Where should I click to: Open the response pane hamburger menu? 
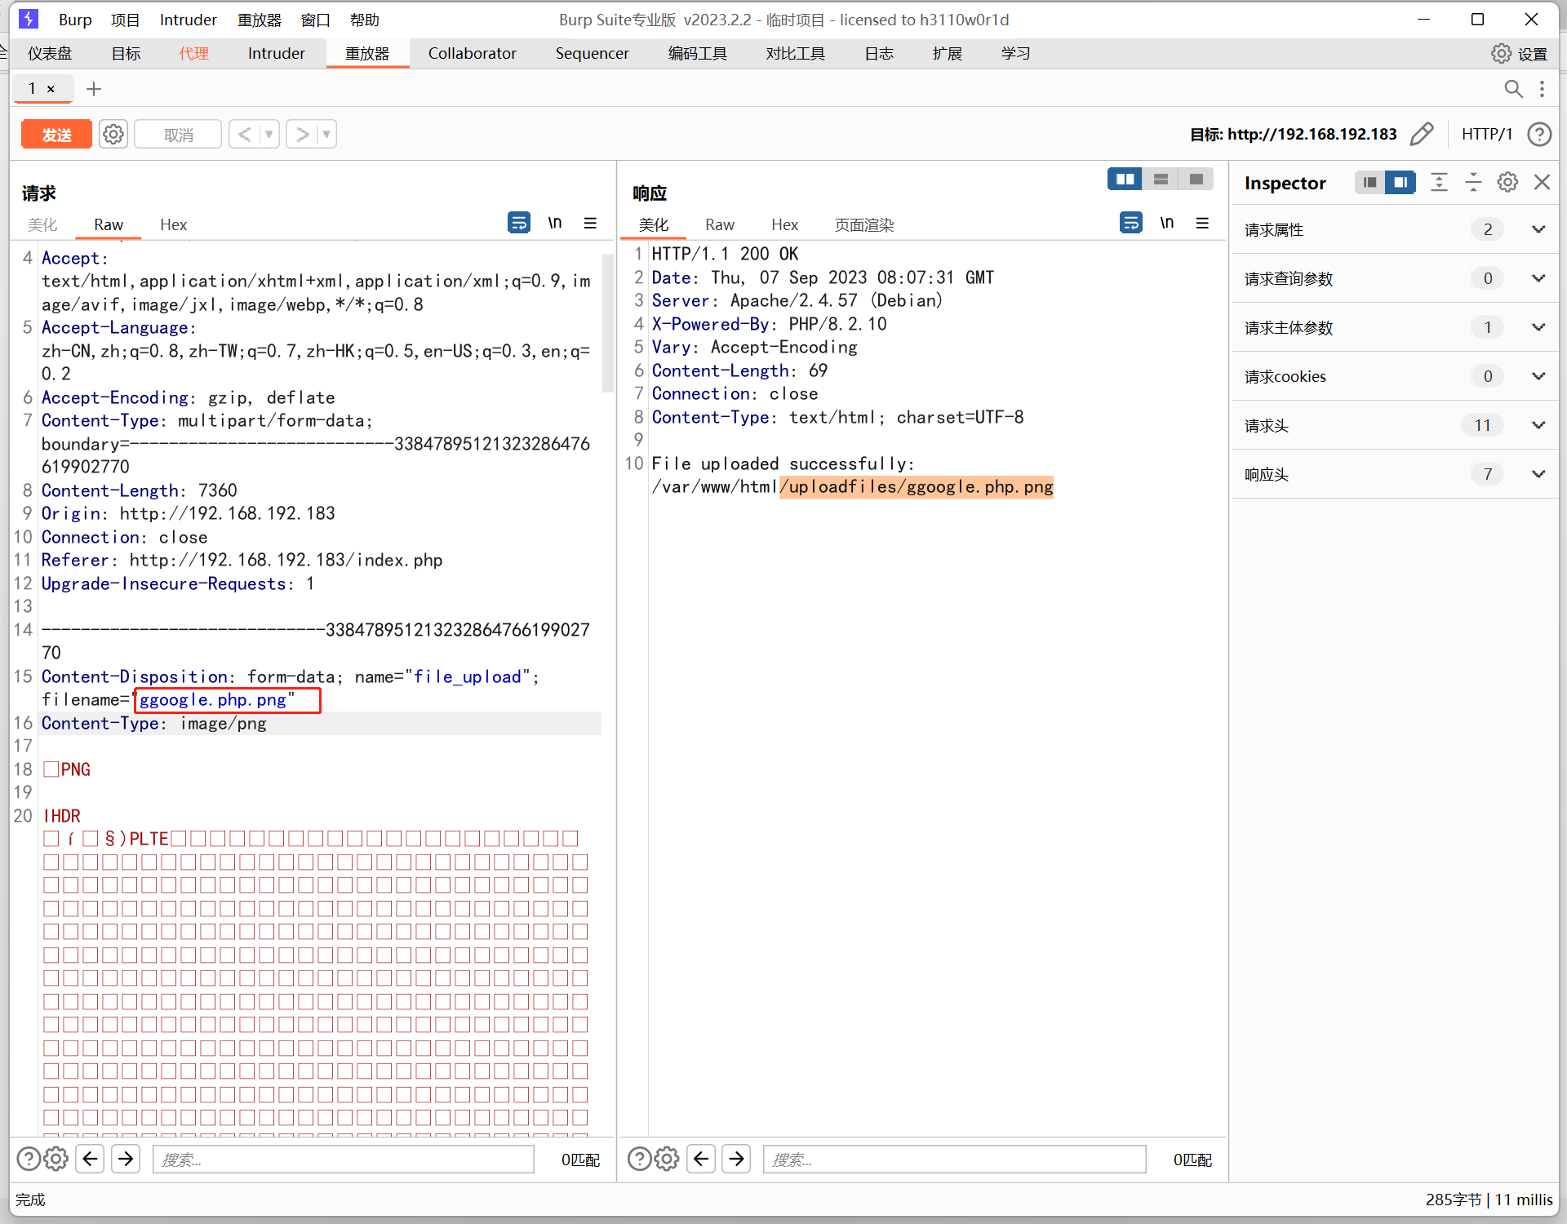coord(1202,223)
